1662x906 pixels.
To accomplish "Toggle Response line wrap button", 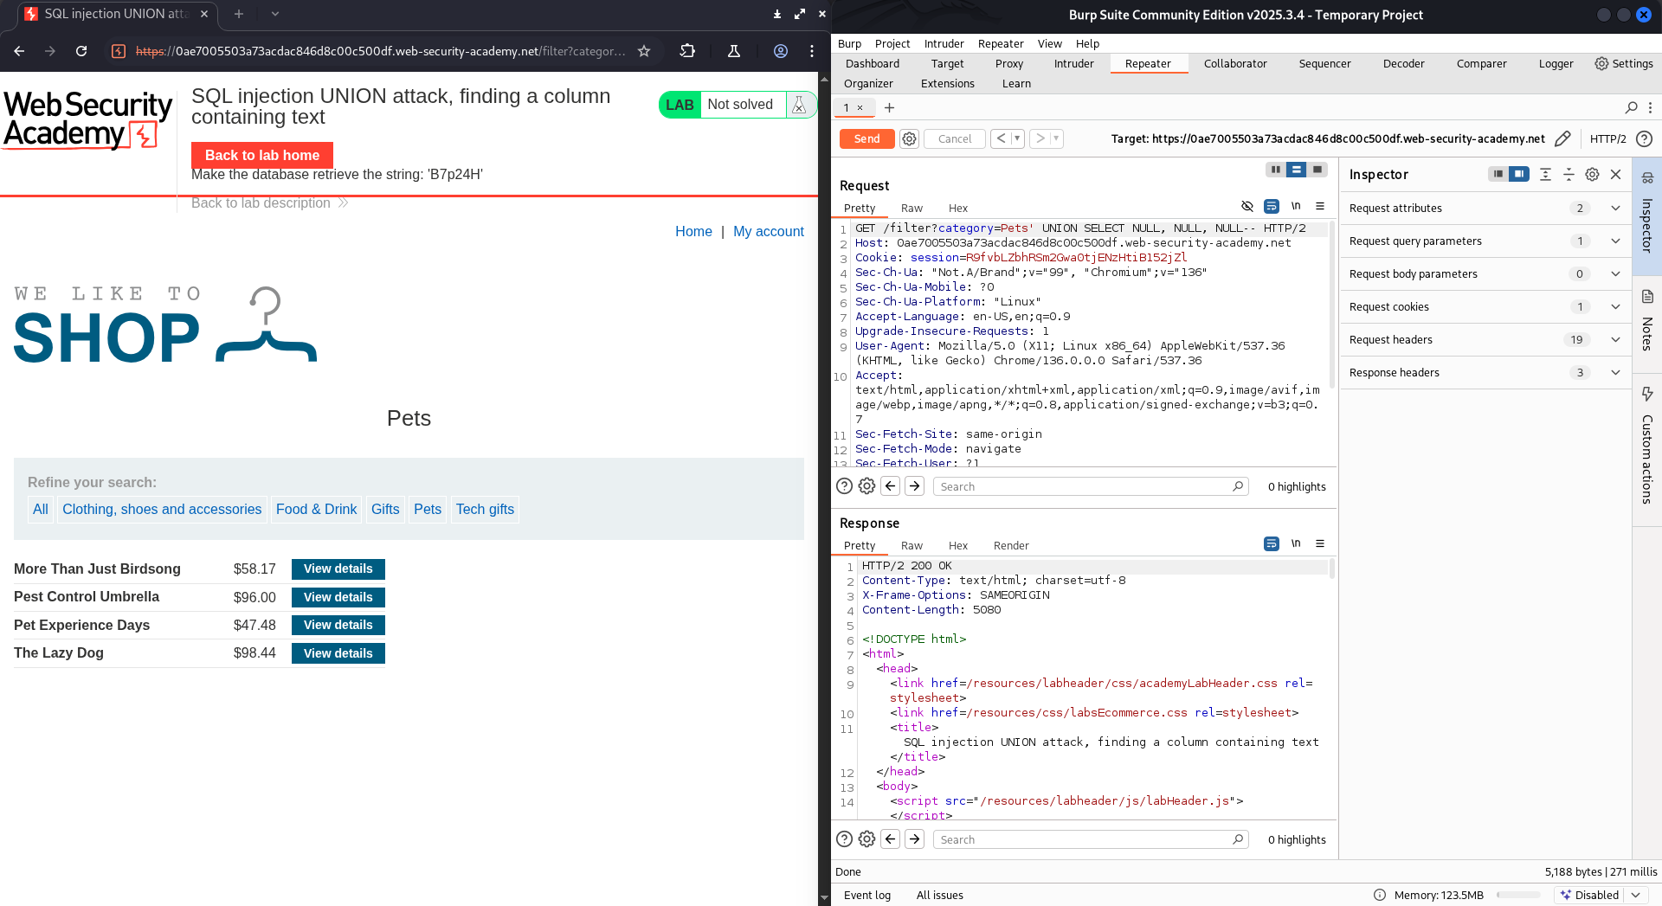I will pyautogui.click(x=1272, y=543).
